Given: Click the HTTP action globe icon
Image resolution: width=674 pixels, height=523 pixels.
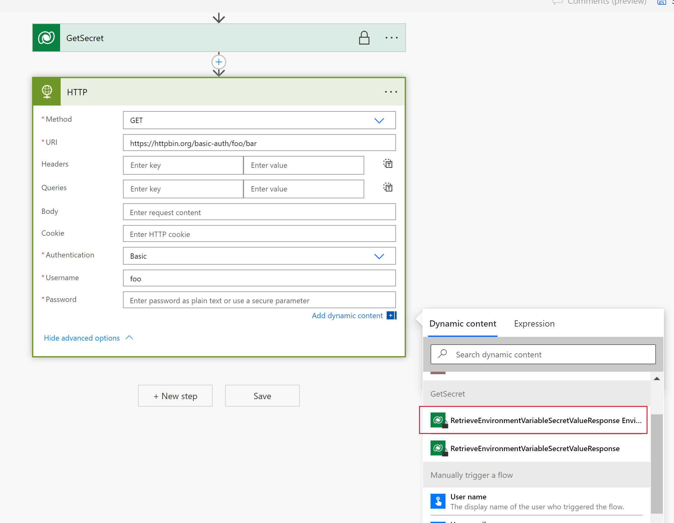Looking at the screenshot, I should click(x=48, y=91).
